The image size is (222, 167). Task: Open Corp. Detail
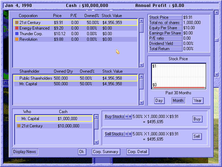click(x=138, y=152)
